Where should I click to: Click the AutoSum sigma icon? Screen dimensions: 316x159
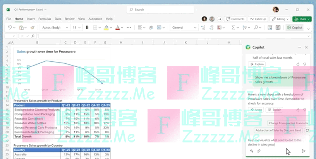(x=233, y=27)
